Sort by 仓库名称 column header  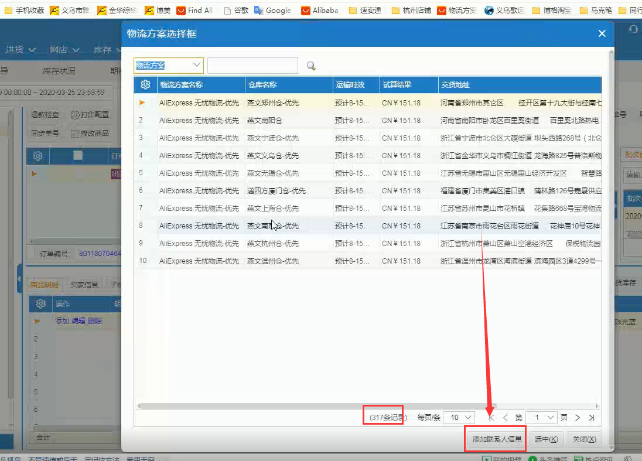click(289, 85)
